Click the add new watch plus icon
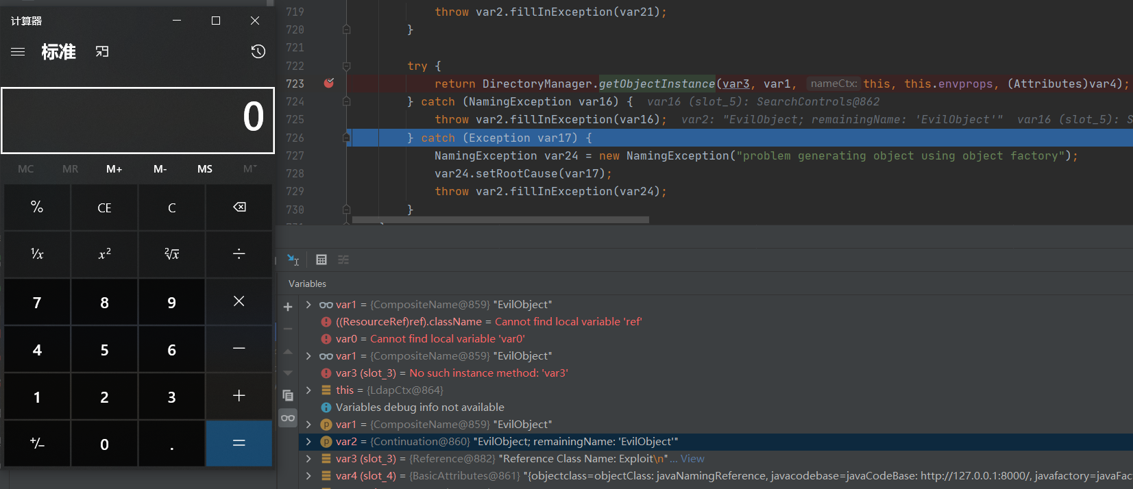Viewport: 1133px width, 489px height. [x=288, y=307]
